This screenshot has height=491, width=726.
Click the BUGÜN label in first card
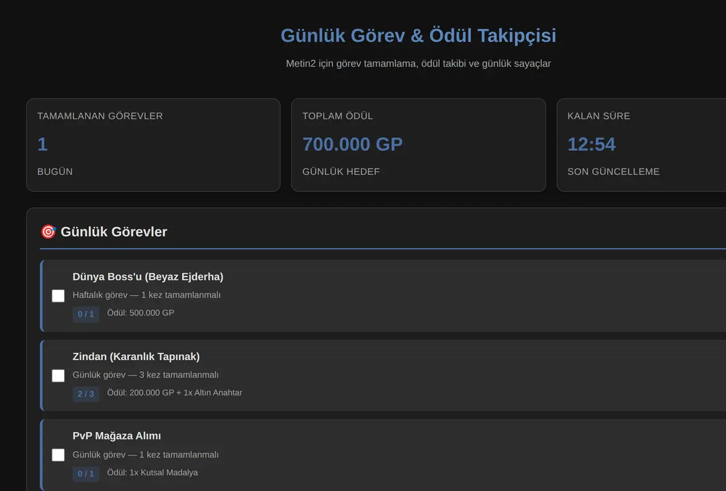(x=55, y=172)
